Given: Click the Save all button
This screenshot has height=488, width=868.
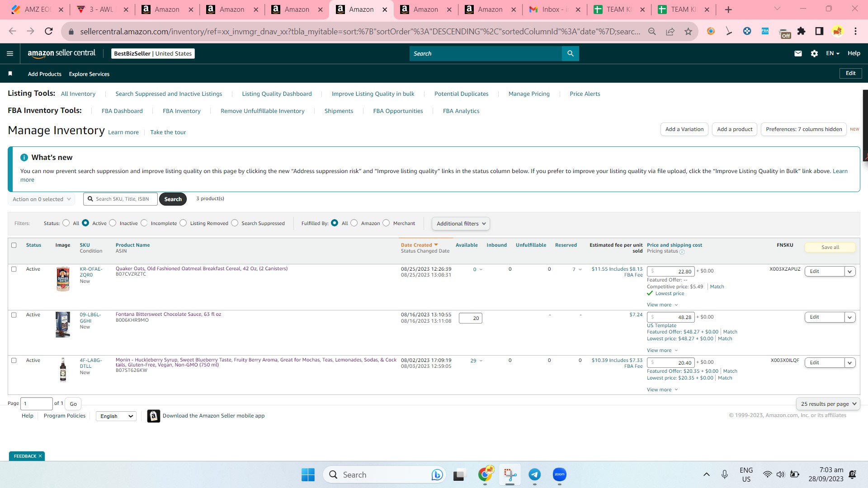Looking at the screenshot, I should 830,247.
